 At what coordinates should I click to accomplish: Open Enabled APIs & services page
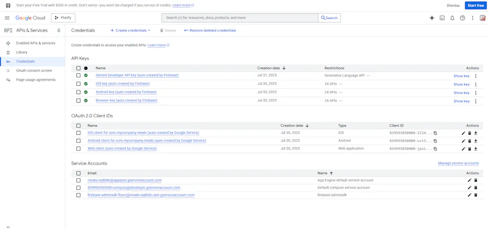(36, 43)
